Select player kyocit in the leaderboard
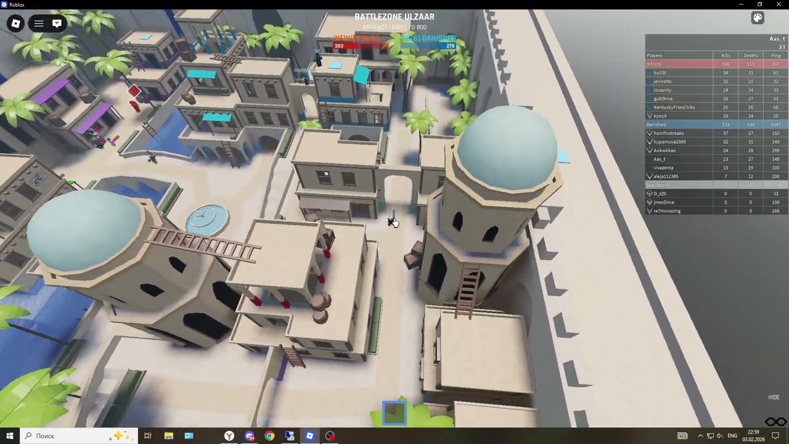Viewport: 789px width, 444px height. coord(716,116)
